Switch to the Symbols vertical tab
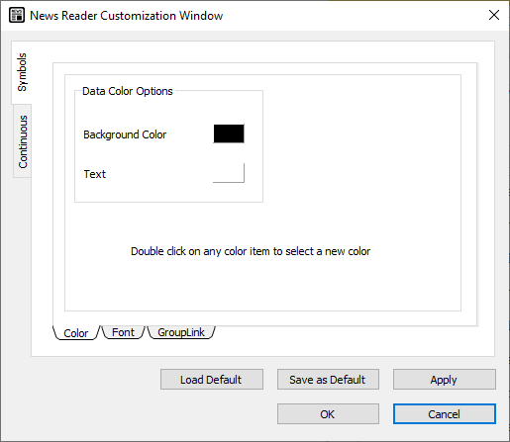Image resolution: width=510 pixels, height=442 pixels. point(22,72)
